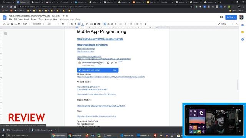246x138 pixels.
Task: Click Yes on replace URL prompt
Action: point(115,70)
